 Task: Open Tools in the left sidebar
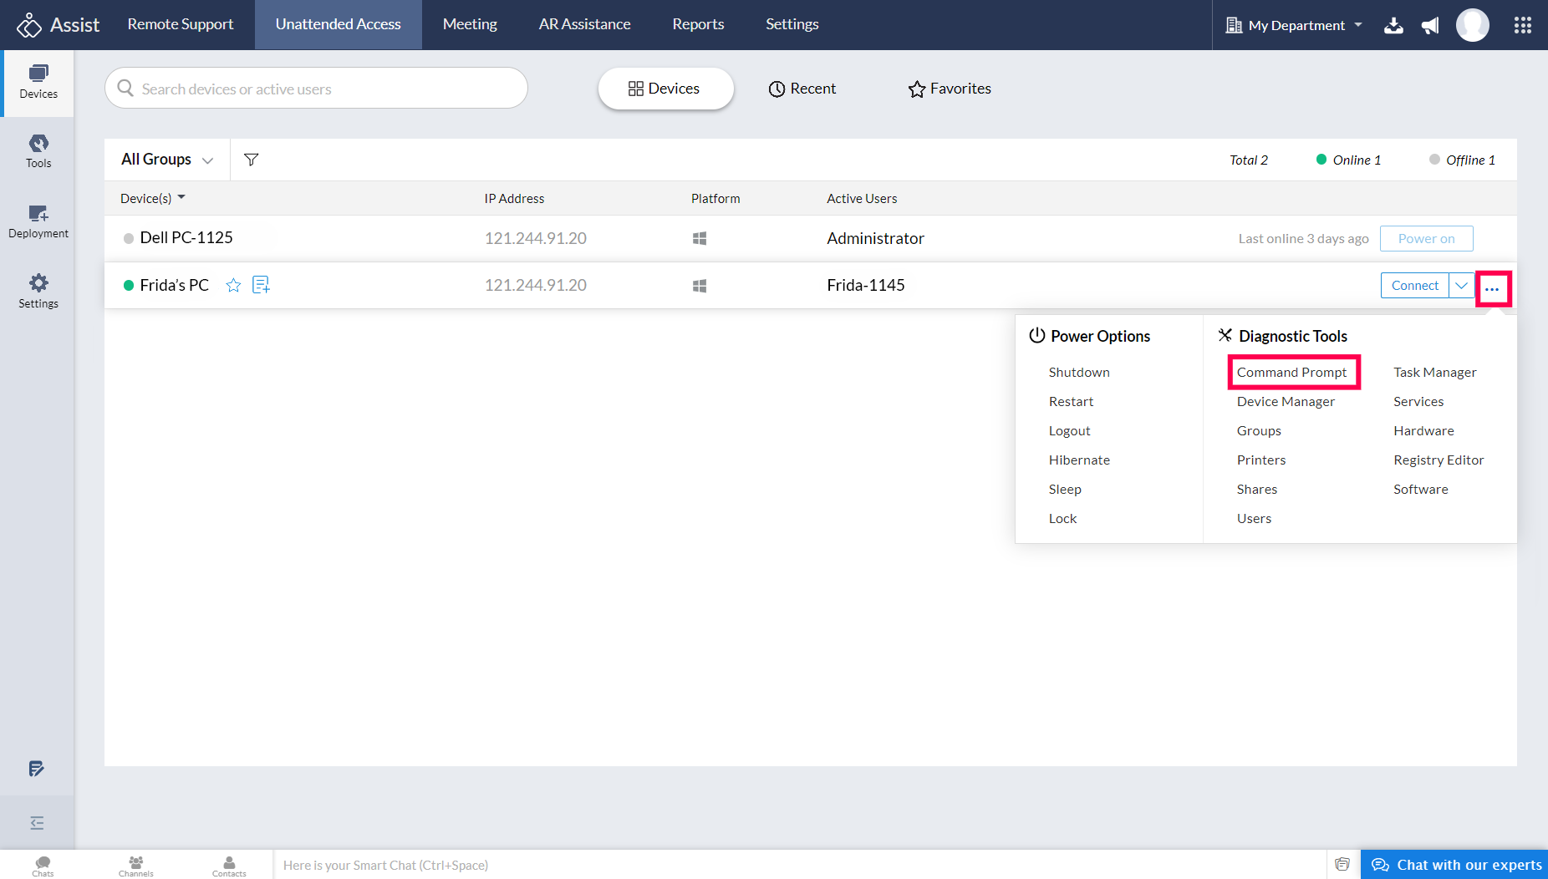pyautogui.click(x=38, y=151)
